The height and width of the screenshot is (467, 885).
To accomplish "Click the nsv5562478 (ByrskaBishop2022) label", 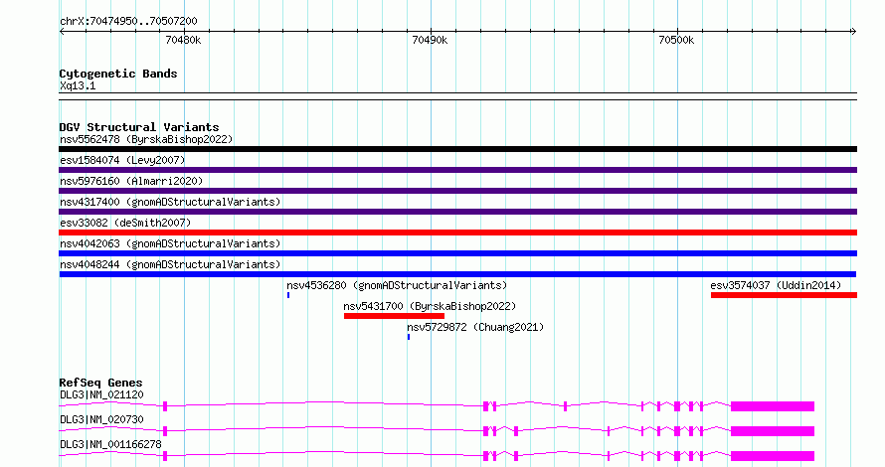I will pyautogui.click(x=146, y=139).
